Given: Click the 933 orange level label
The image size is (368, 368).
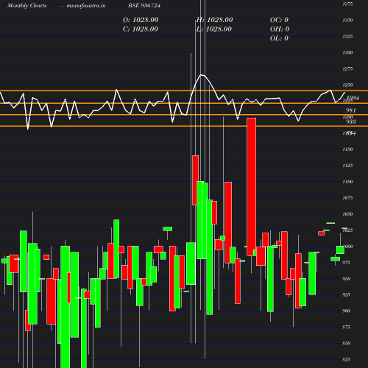Looking at the screenshot, I should pos(351,121).
